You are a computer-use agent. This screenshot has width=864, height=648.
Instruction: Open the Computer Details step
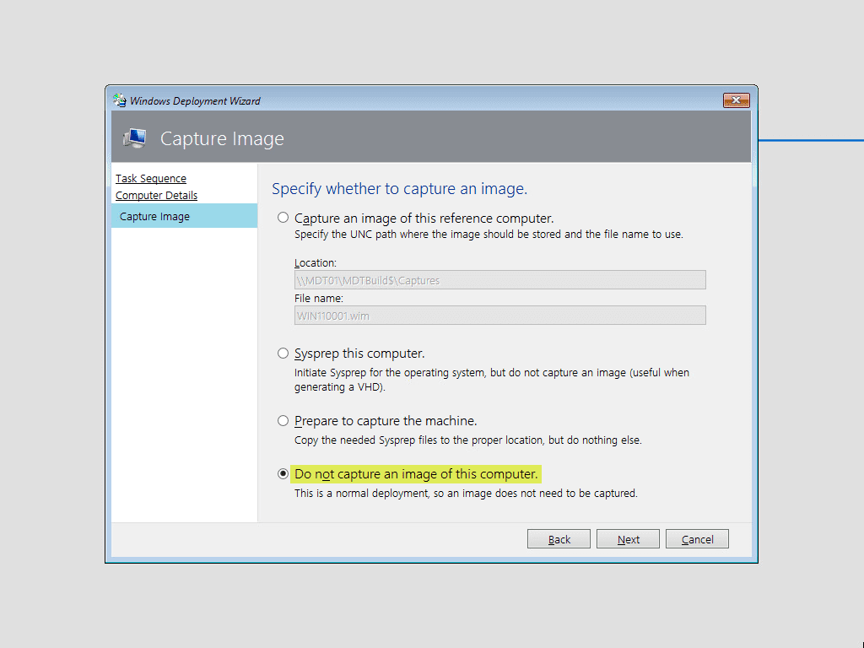[x=156, y=196]
